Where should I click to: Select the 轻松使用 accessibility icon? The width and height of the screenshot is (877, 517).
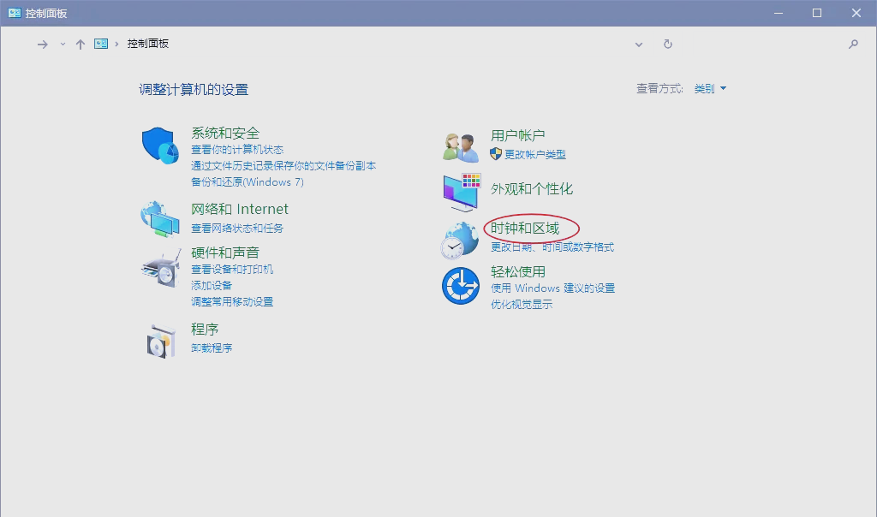(x=460, y=286)
